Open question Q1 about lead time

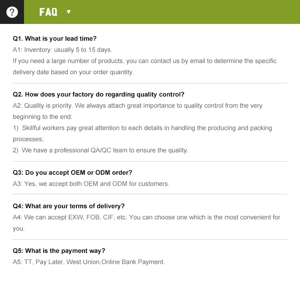[55, 39]
